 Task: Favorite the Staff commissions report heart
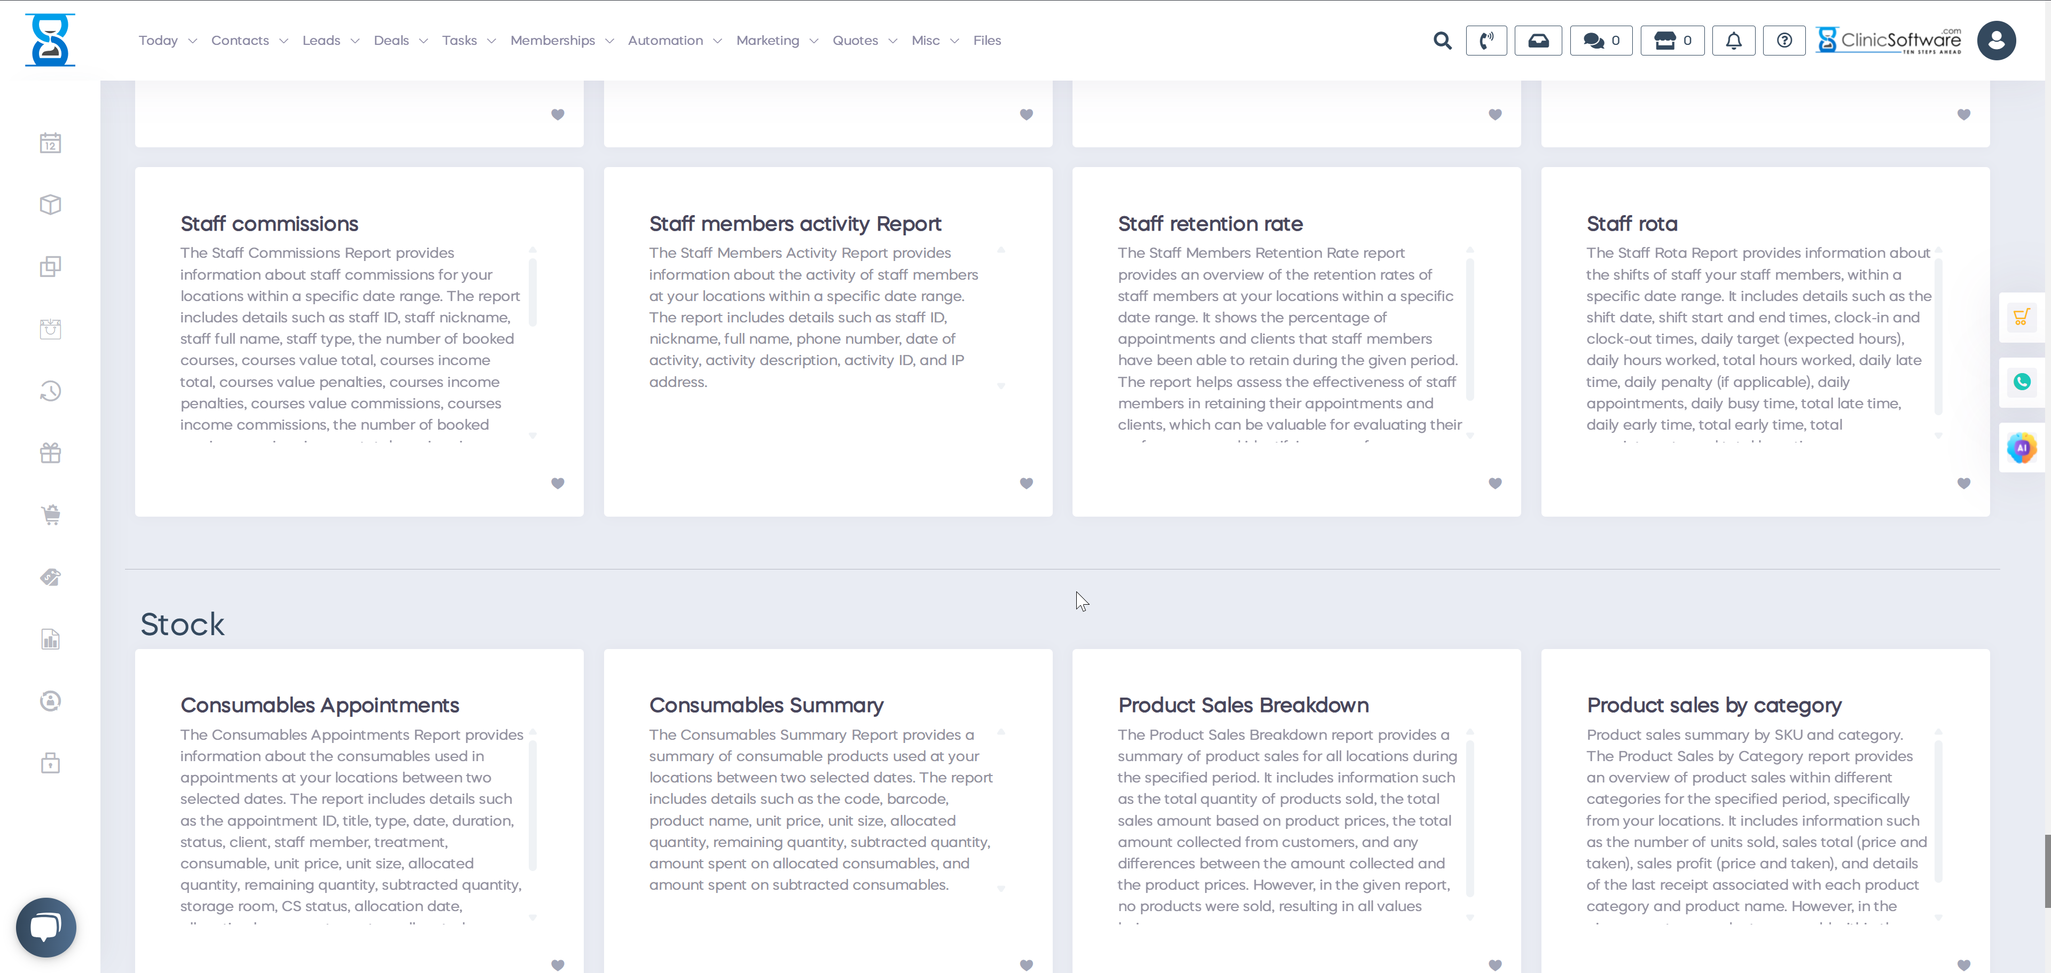tap(557, 483)
